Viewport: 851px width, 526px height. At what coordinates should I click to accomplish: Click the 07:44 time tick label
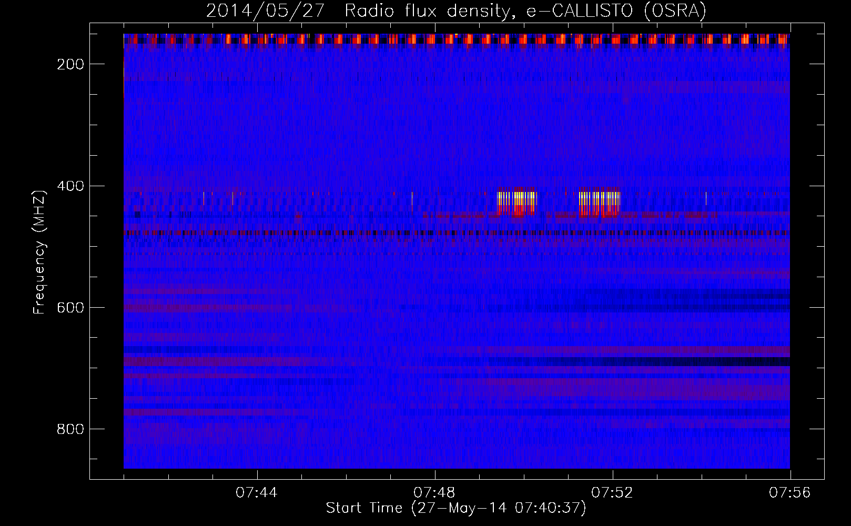click(257, 493)
